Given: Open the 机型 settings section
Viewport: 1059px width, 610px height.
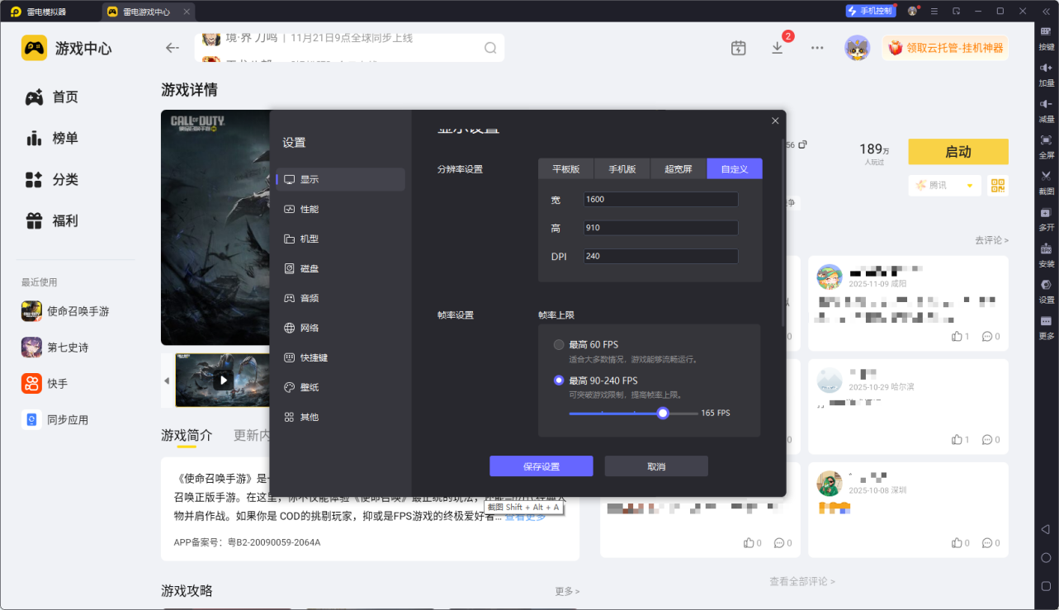Looking at the screenshot, I should [341, 239].
